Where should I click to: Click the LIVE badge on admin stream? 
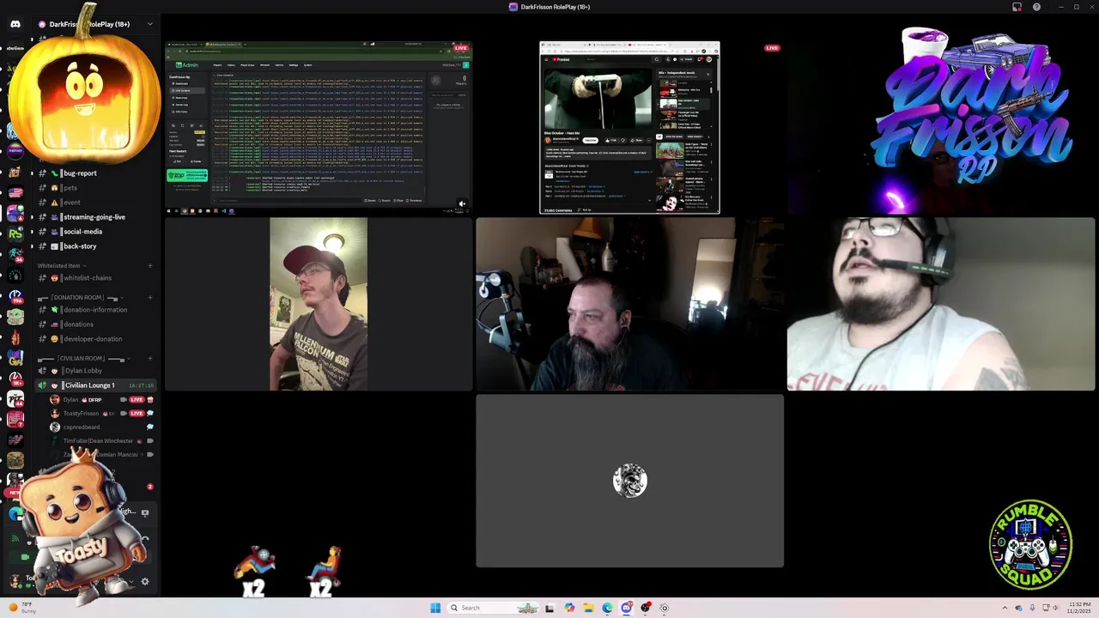coord(461,48)
